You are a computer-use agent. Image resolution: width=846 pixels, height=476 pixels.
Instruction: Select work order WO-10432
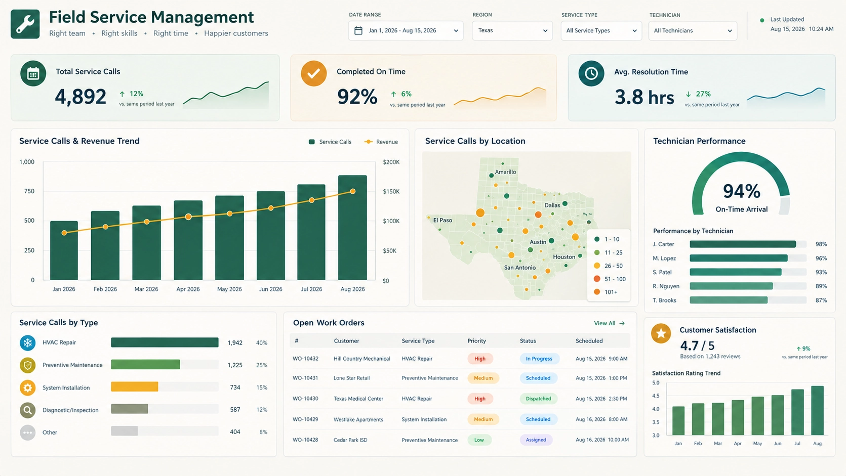tap(305, 359)
